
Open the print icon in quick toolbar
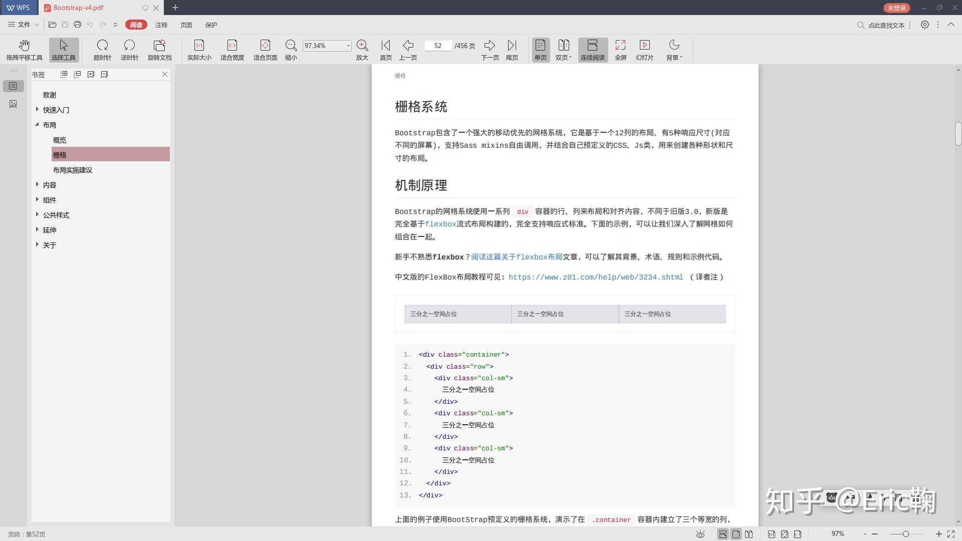point(78,25)
